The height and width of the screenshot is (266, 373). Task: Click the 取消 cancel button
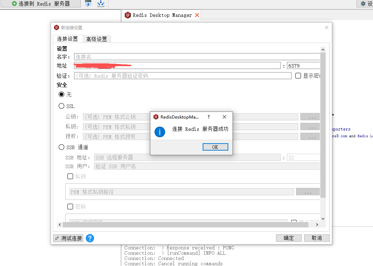(x=317, y=238)
